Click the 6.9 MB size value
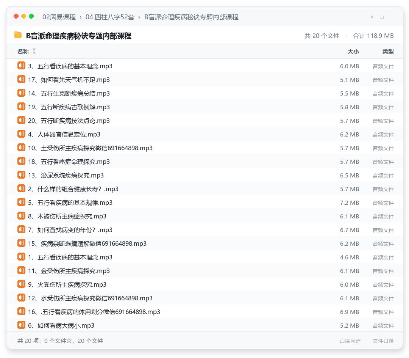The height and width of the screenshot is (358, 409). (350, 312)
